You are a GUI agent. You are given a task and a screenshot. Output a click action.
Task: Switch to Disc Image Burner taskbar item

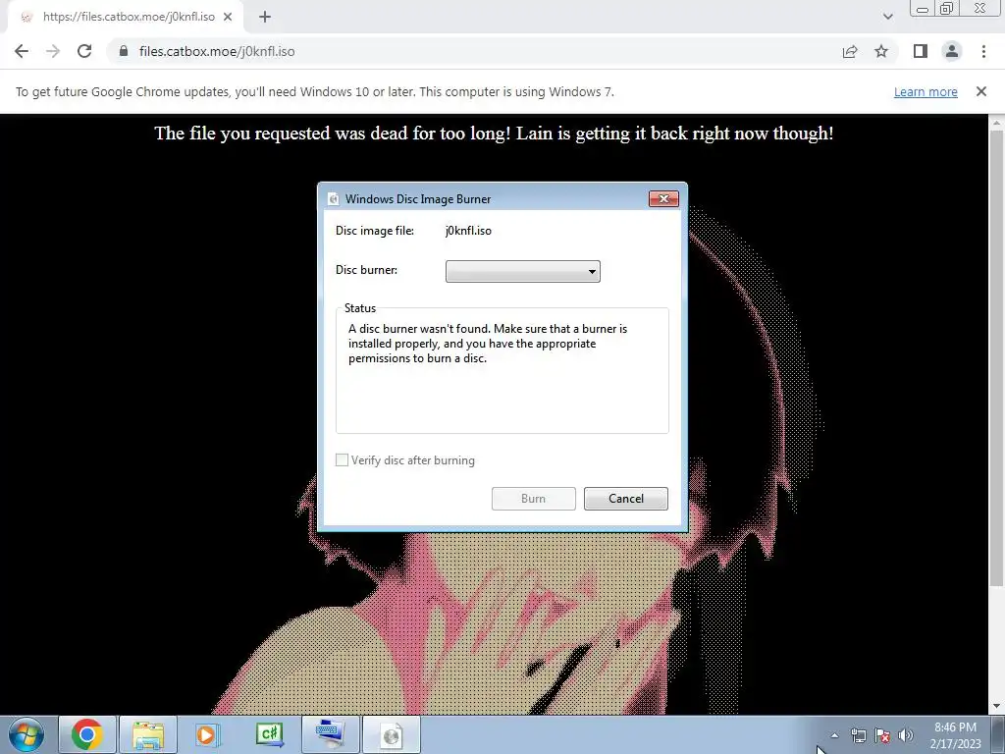coord(392,734)
